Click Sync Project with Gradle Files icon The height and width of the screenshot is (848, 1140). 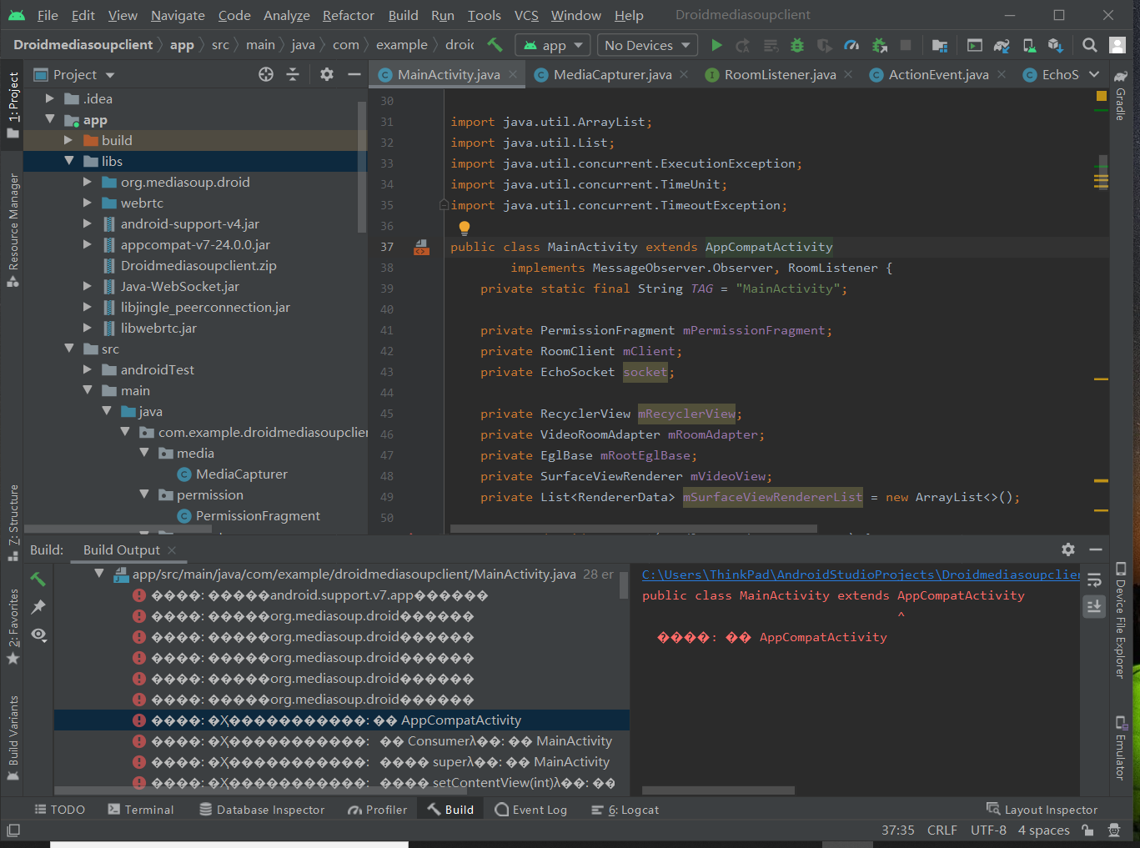[1002, 45]
